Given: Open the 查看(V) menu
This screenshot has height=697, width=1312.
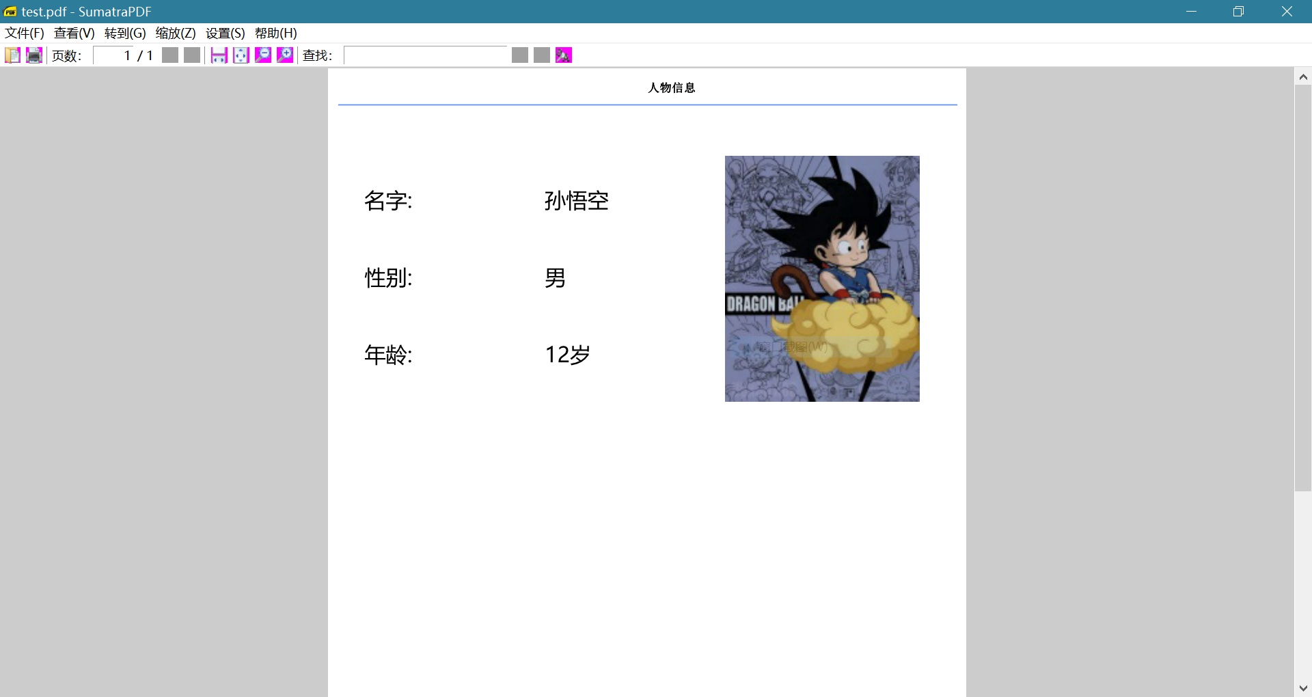Looking at the screenshot, I should (74, 33).
